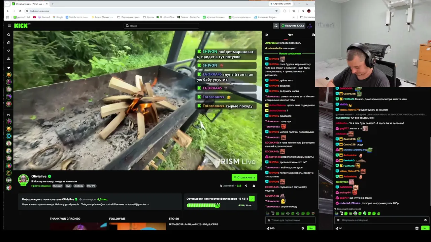Screen dimensions: 431x242
Task: Open the Olivialive channel avatar
Action: pyautogui.click(x=23, y=180)
